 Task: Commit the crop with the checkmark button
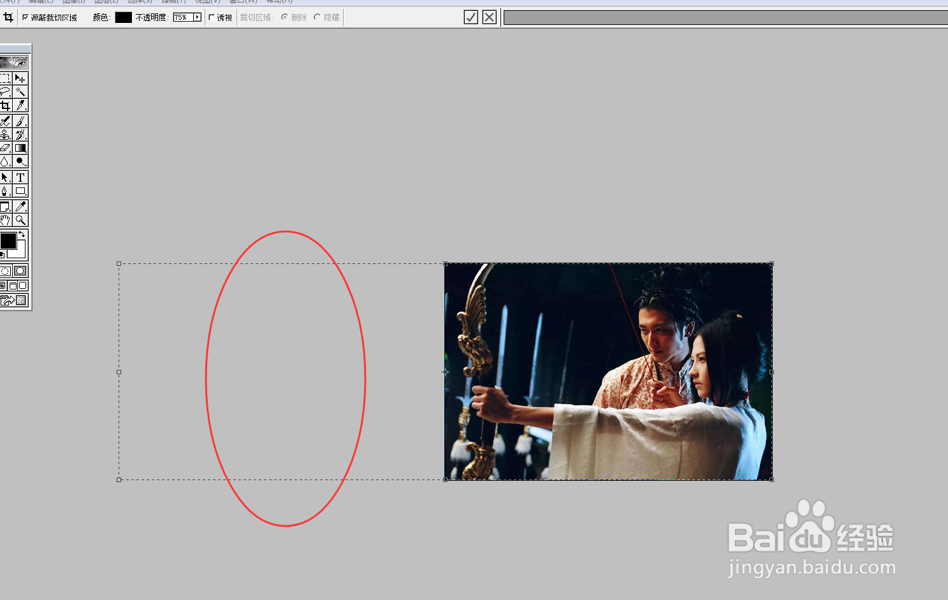(470, 17)
